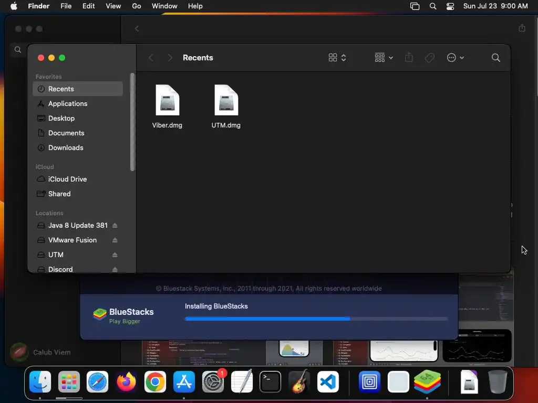Image resolution: width=538 pixels, height=403 pixels.
Task: Go to Desktop in the sidebar
Action: 78,118
